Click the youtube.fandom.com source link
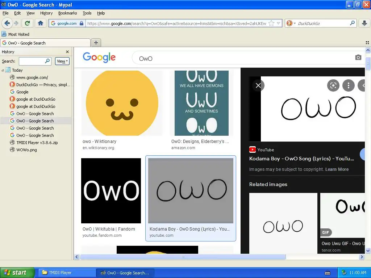The width and height of the screenshot is (371, 278). pyautogui.click(x=102, y=235)
